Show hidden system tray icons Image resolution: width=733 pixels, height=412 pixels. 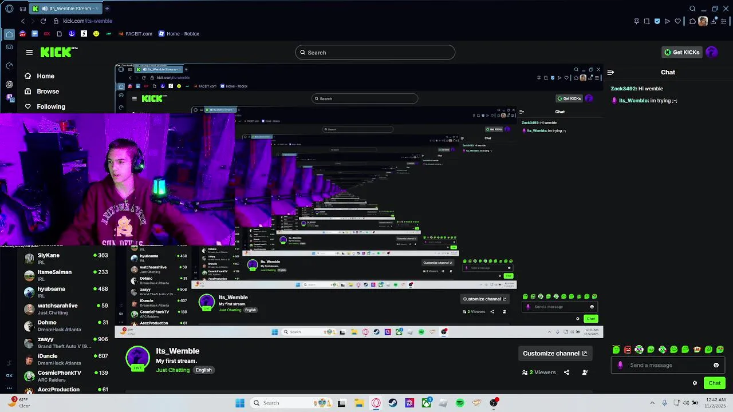[x=652, y=403]
